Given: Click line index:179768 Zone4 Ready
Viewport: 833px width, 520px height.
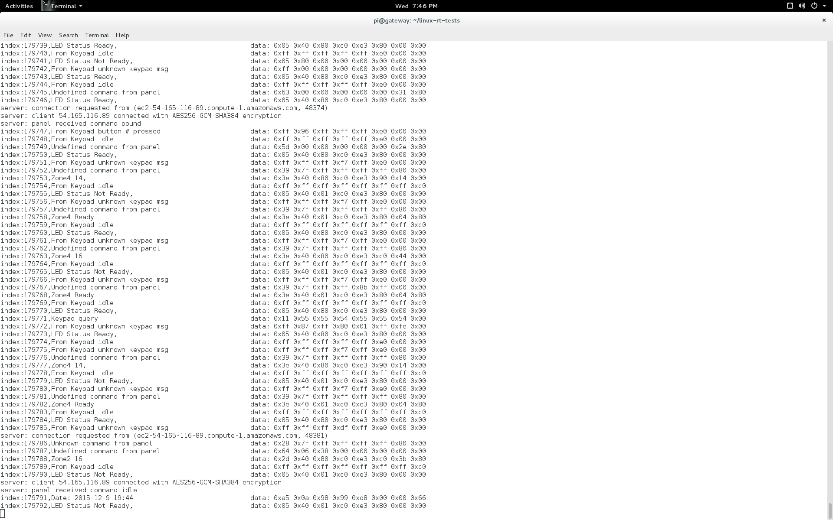Looking at the screenshot, I should click(213, 295).
